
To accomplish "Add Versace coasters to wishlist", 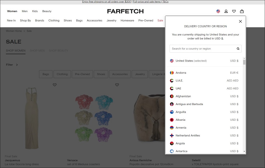I will click(x=117, y=85).
